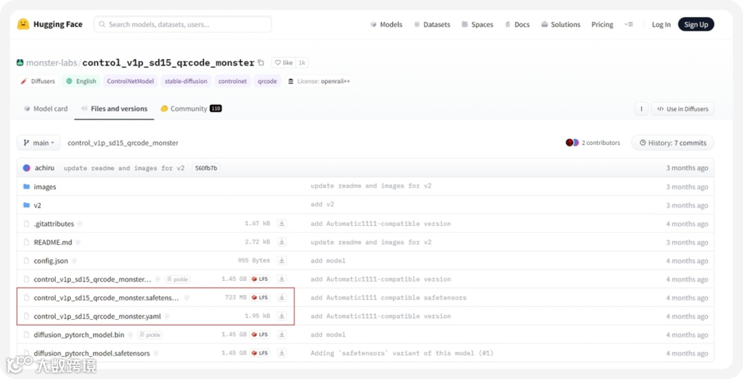Viewport: 743px width, 379px height.
Task: Open the diffusion_pytorch_model.safetensors file
Action: tap(91, 353)
